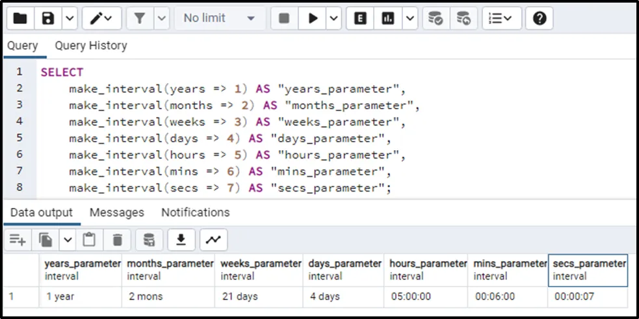
Task: Switch to the Messages tab
Action: (x=116, y=212)
